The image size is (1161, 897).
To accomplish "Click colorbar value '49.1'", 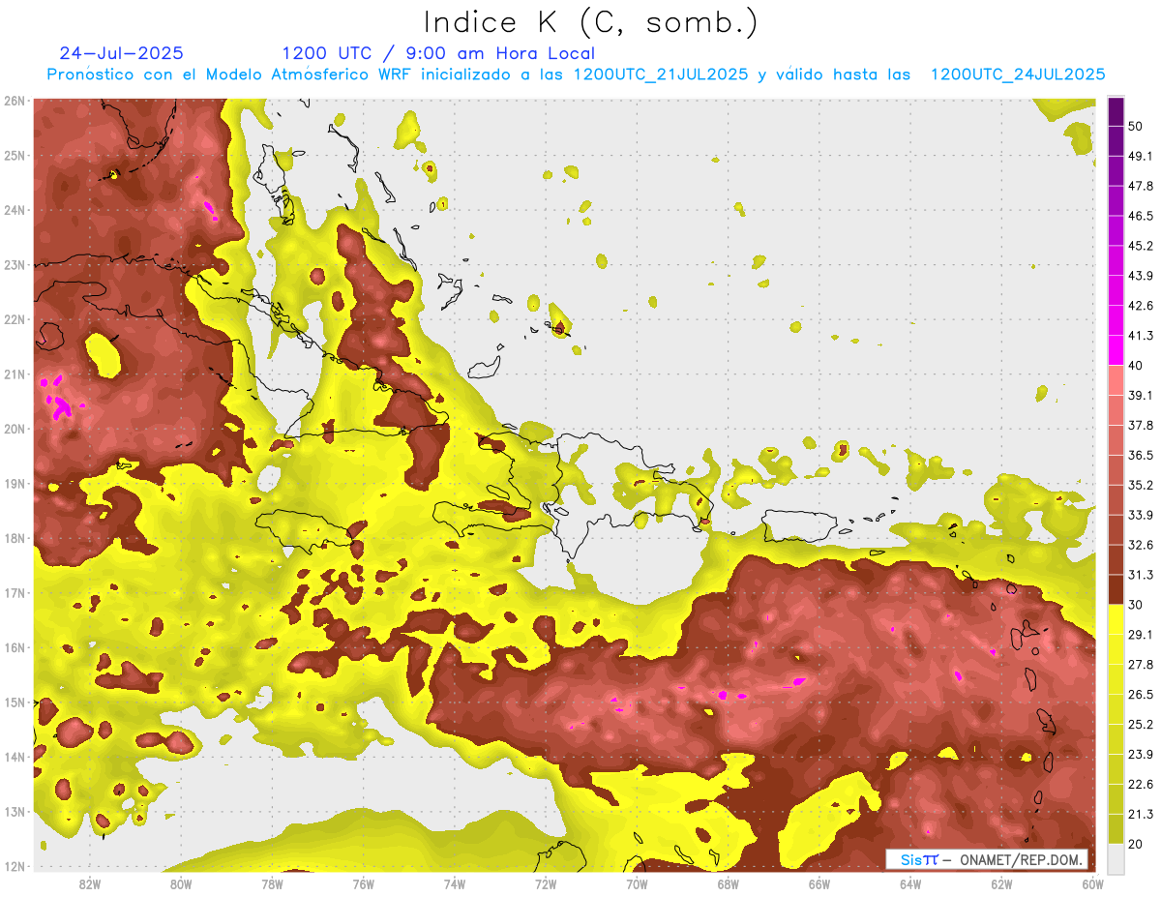I will [x=1141, y=156].
